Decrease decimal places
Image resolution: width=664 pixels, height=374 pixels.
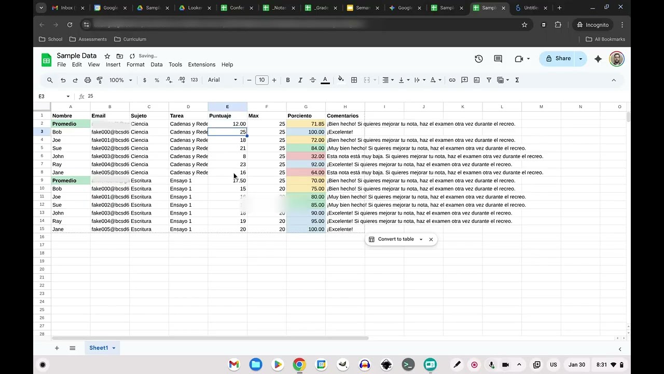169,80
